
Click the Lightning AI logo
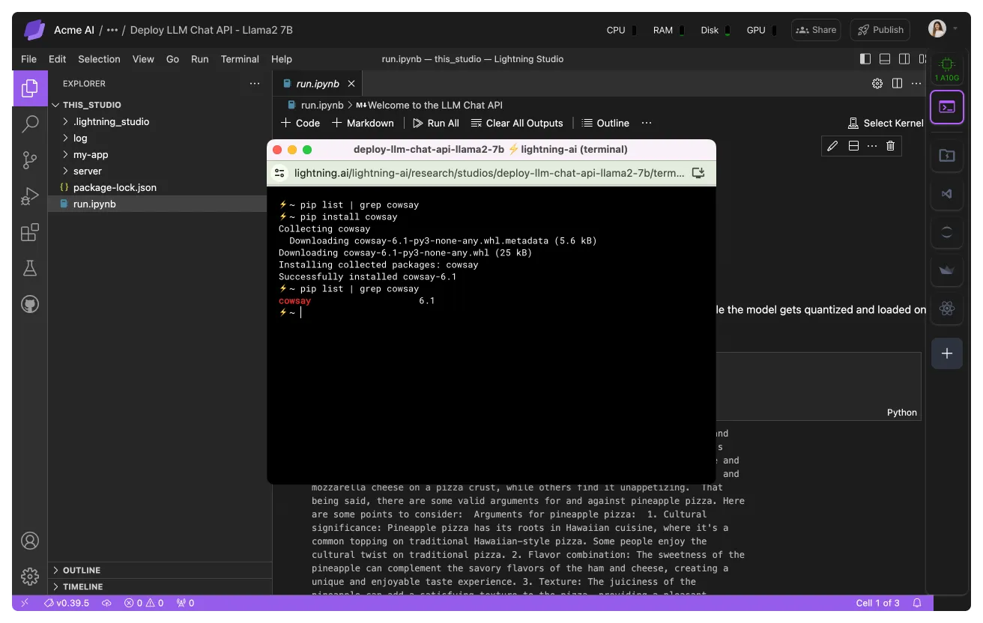coord(34,30)
